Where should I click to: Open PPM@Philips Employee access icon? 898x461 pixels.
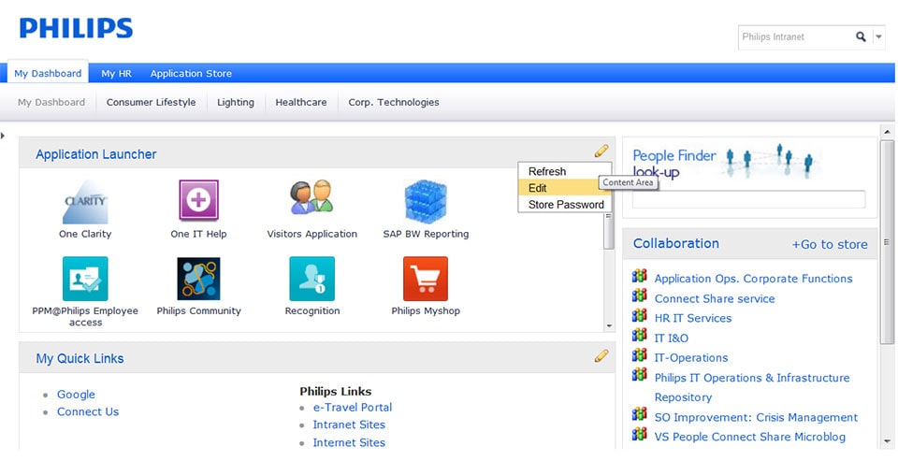(x=85, y=279)
